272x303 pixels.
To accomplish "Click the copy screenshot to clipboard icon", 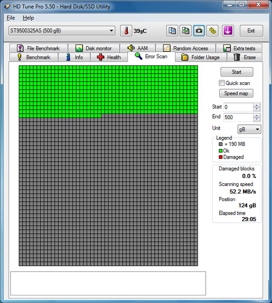I will (x=185, y=30).
